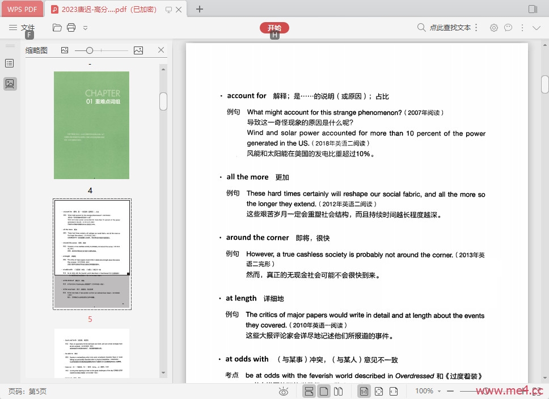Click the feedback chat bubble icon
The image size is (549, 399).
(508, 28)
